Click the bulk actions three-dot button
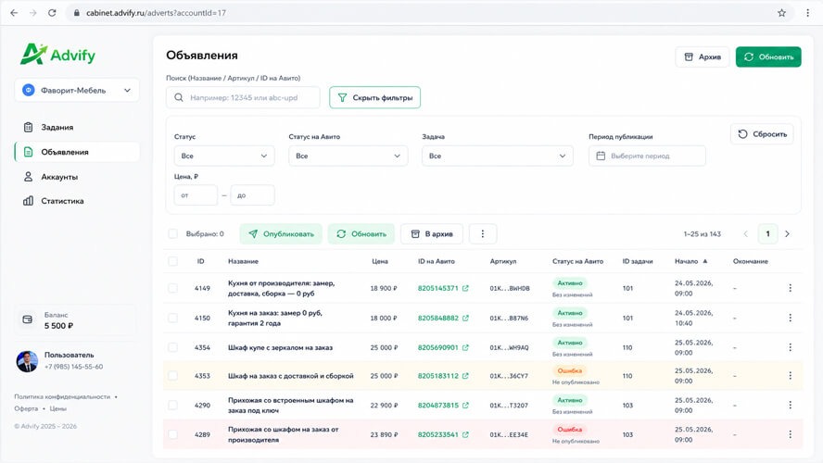The image size is (823, 463). point(482,234)
